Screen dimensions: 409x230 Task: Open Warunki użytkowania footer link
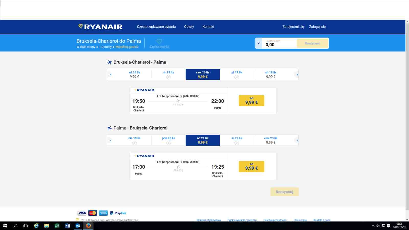click(209, 220)
